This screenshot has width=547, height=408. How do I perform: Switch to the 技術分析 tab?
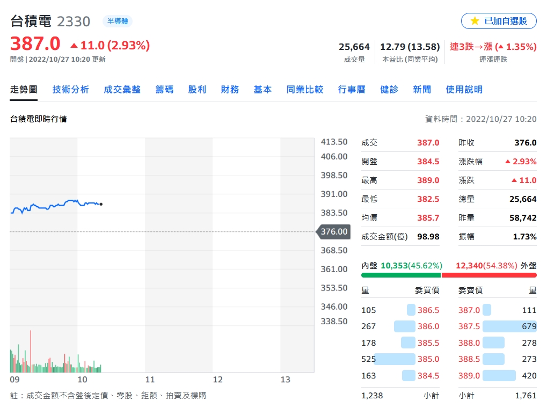(x=71, y=90)
